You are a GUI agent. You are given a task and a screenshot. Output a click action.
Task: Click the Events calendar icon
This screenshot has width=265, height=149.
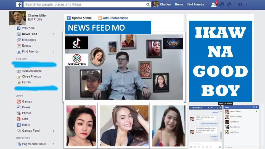(18, 46)
